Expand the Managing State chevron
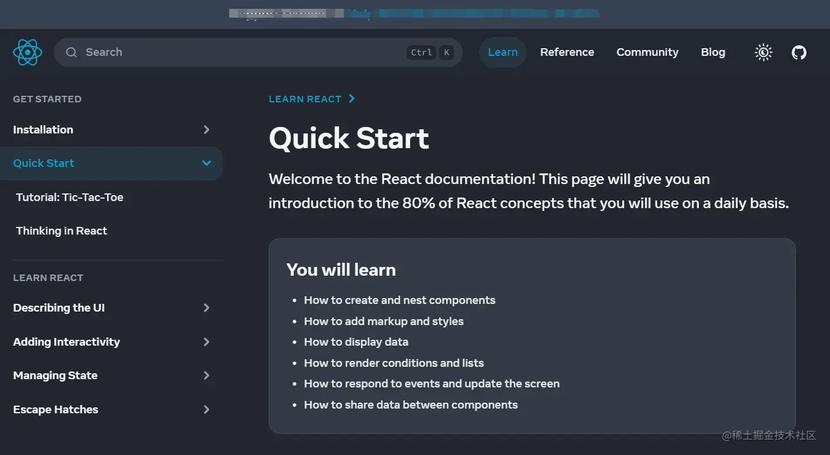 coord(206,375)
